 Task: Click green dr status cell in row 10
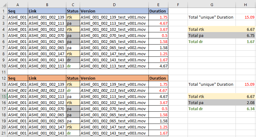[73, 66]
